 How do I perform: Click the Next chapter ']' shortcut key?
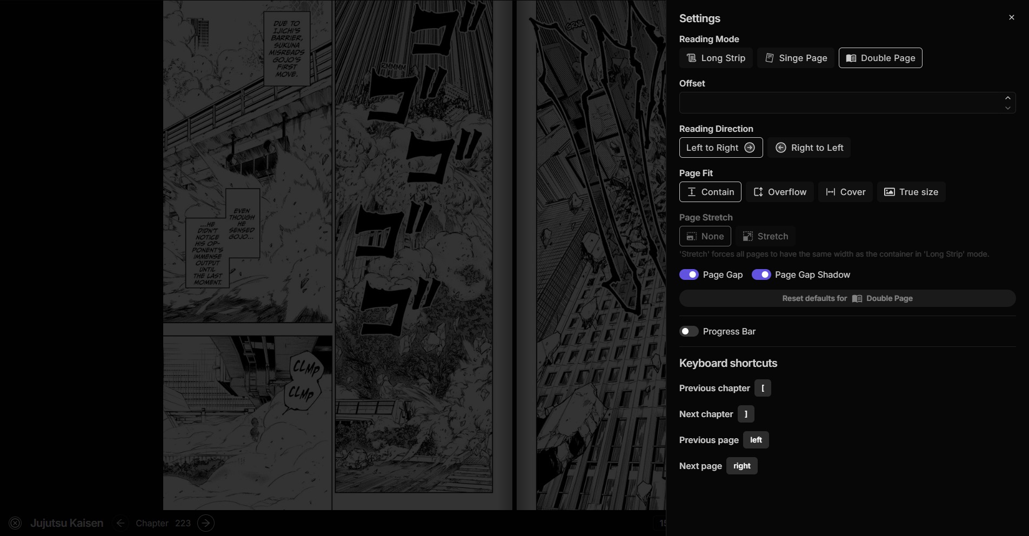746,414
